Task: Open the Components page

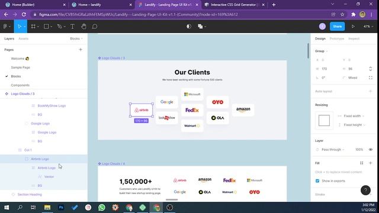Action: point(20,85)
